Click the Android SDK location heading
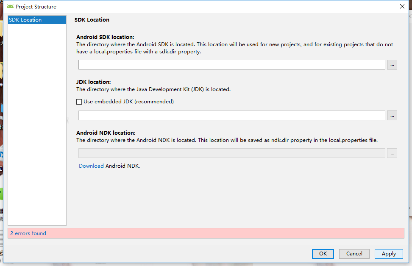This screenshot has width=412, height=266. (105, 37)
